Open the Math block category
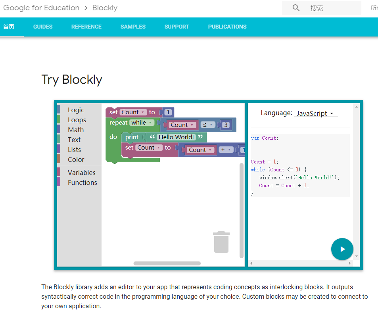Screen dimensions: 378x315 (x=76, y=130)
